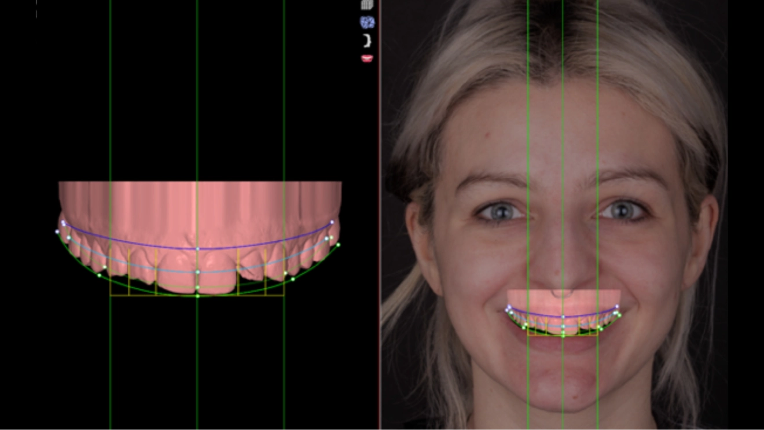Select purple curve center point on face photo
764x430 pixels.
[563, 317]
